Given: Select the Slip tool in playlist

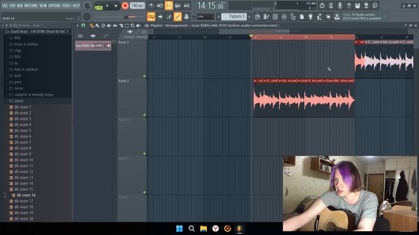Looking at the screenshot, I should 115,25.
